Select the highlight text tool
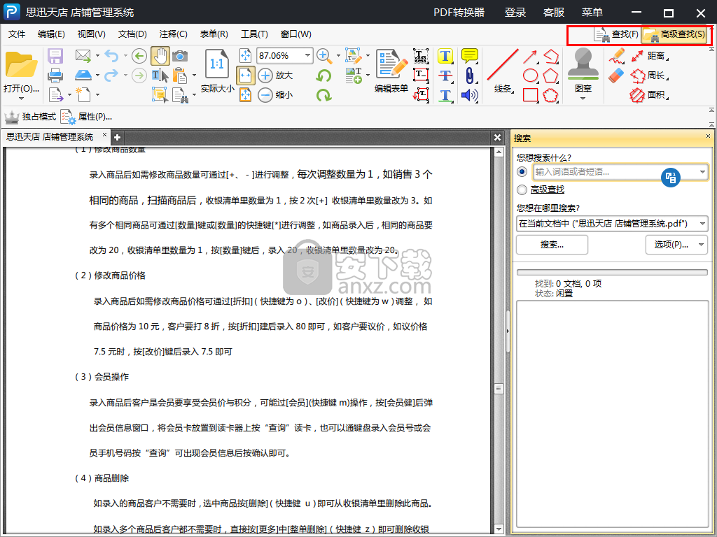Screen dimensions: 717x537 445,56
